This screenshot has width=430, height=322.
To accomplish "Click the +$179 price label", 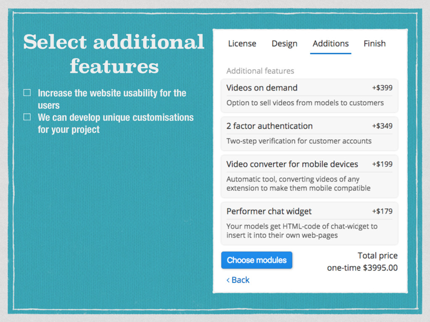I will pos(382,211).
